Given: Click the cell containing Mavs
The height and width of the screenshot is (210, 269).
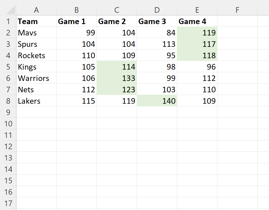Looking at the screenshot, I should (36, 33).
